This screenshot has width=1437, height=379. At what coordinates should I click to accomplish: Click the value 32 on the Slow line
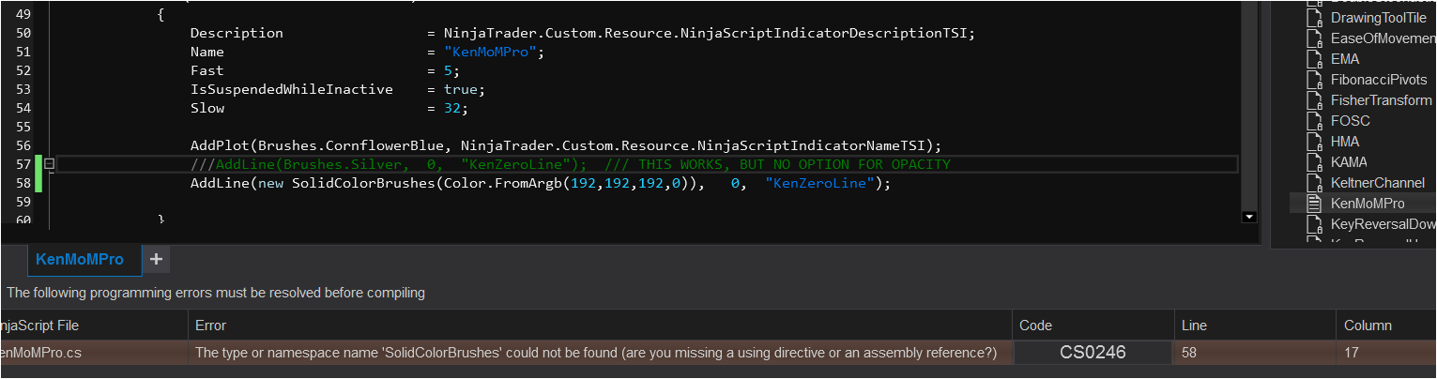[x=452, y=108]
